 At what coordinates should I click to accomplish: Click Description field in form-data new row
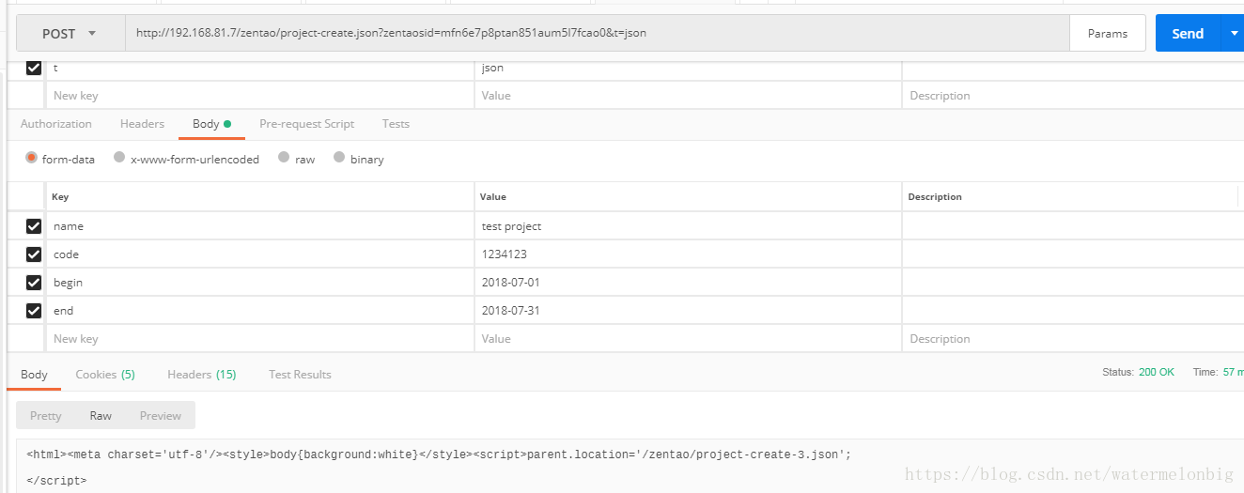click(x=1073, y=339)
